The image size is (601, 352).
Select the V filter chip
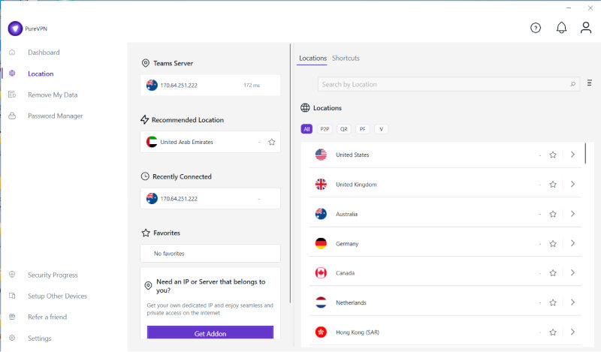381,129
